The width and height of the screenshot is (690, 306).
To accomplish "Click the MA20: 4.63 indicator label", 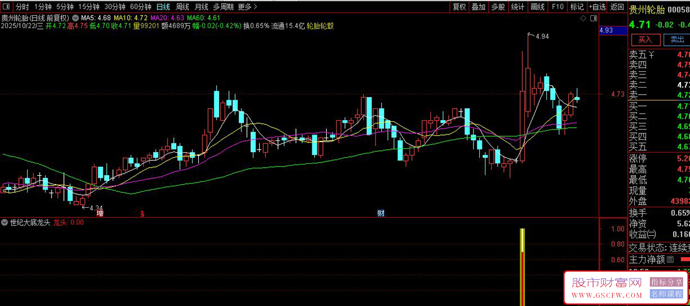I will (x=167, y=18).
